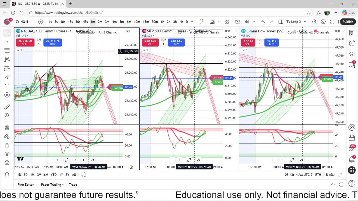Open the watchlist panel icon
358x201 pixels.
[352, 33]
